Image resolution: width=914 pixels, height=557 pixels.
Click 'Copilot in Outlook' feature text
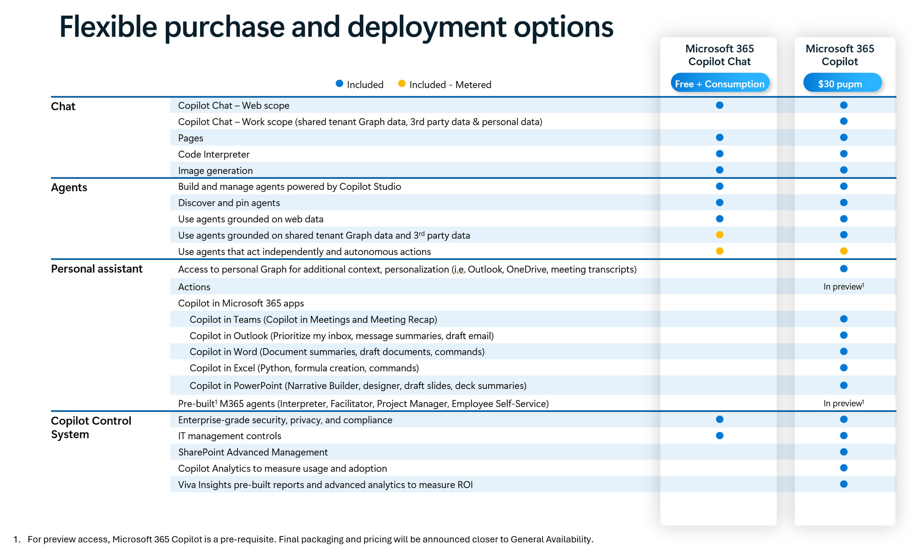pyautogui.click(x=342, y=336)
